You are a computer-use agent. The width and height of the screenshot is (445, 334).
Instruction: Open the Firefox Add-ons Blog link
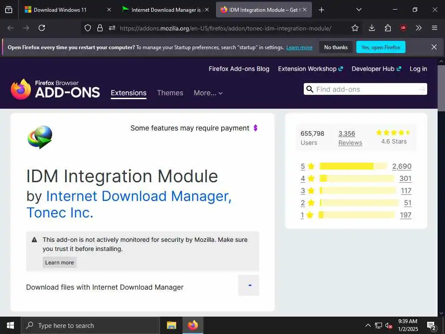(239, 69)
